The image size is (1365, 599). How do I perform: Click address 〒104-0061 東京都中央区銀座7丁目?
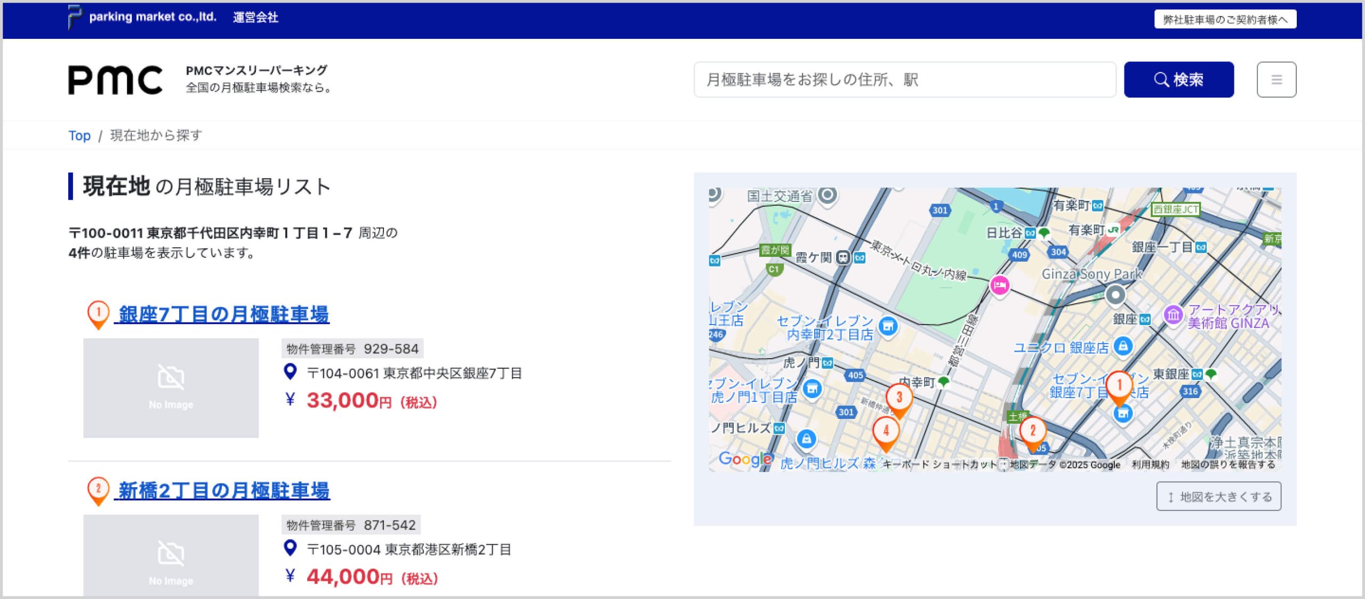(414, 373)
